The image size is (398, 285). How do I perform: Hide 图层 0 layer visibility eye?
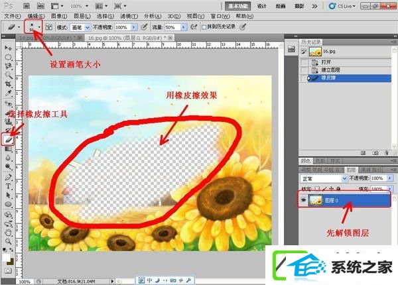coord(303,200)
